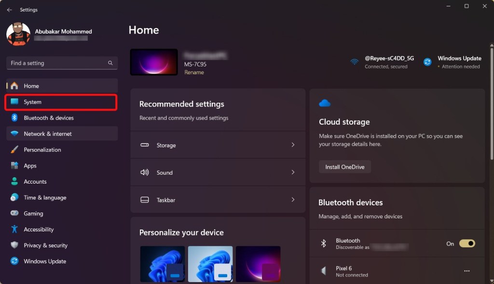Click the back arrow in Settings title bar

point(10,10)
